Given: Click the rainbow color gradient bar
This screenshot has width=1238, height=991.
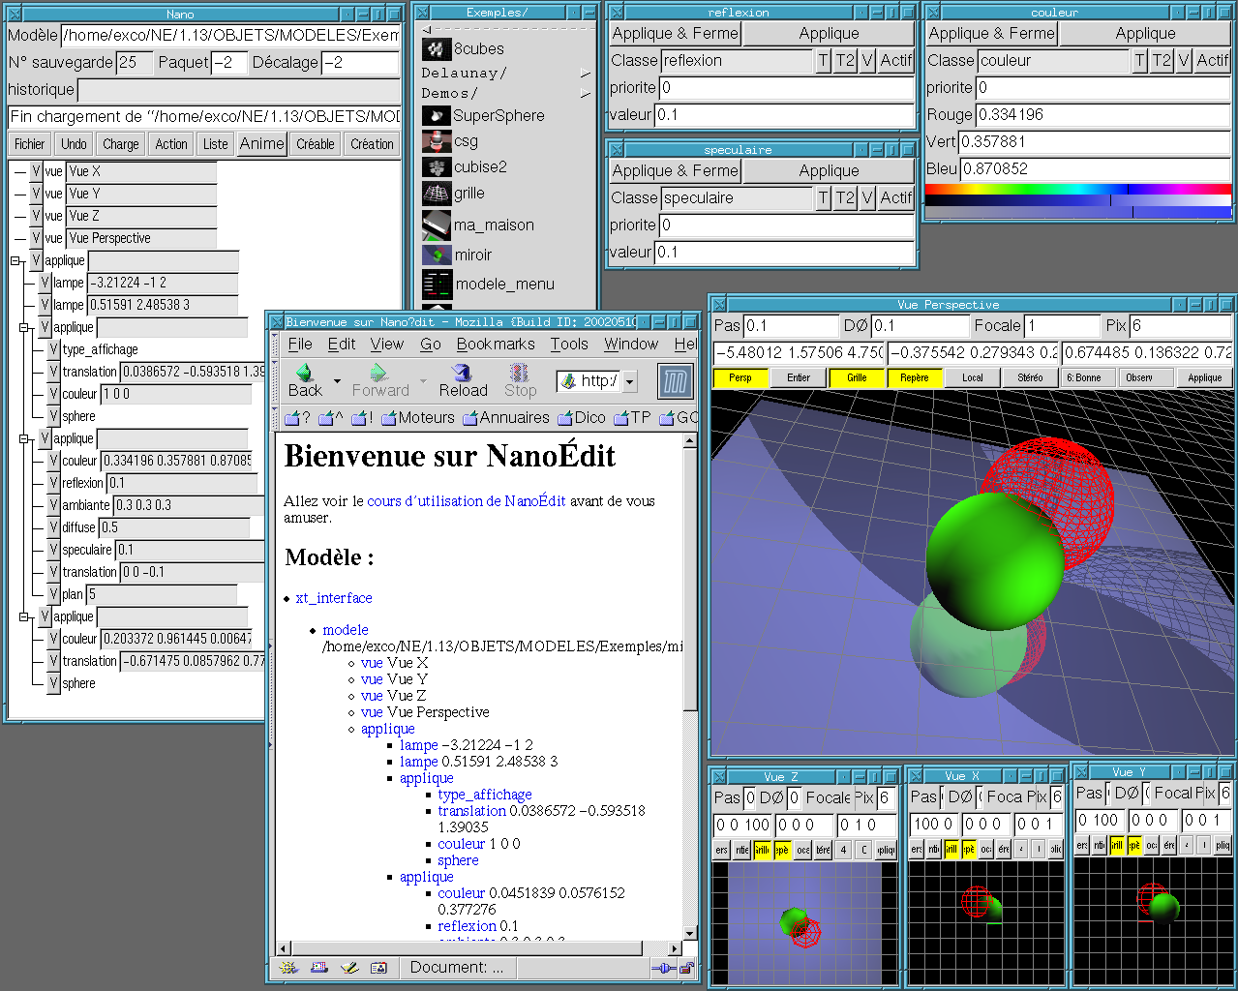Looking at the screenshot, I should point(1077,190).
